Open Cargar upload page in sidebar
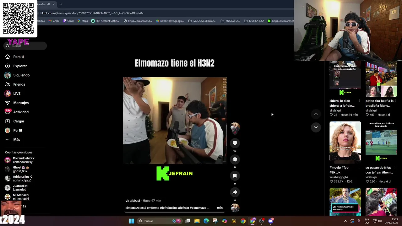The width and height of the screenshot is (402, 226). [x=19, y=121]
